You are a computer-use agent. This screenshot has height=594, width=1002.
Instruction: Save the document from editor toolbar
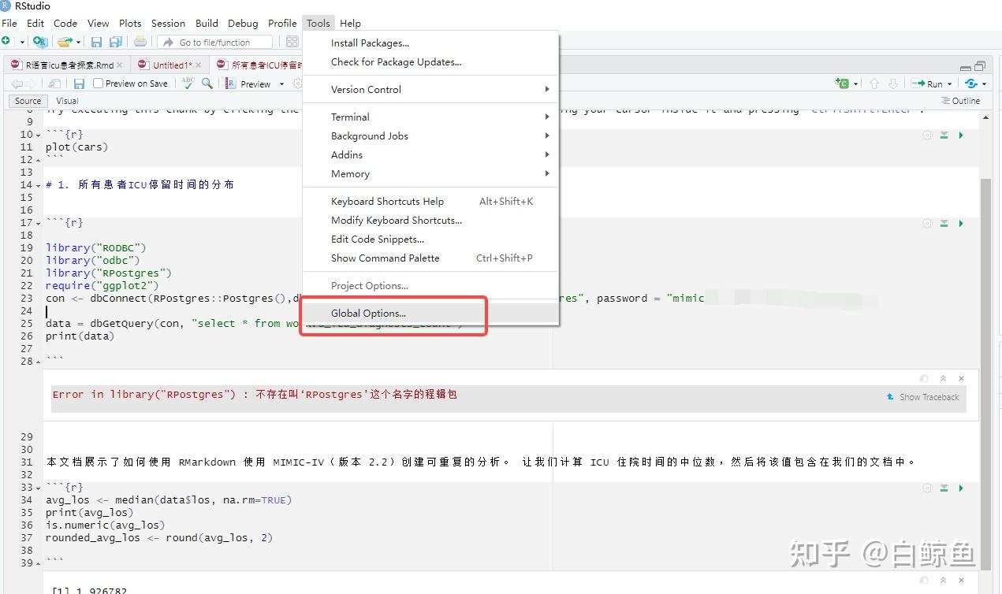coord(79,84)
